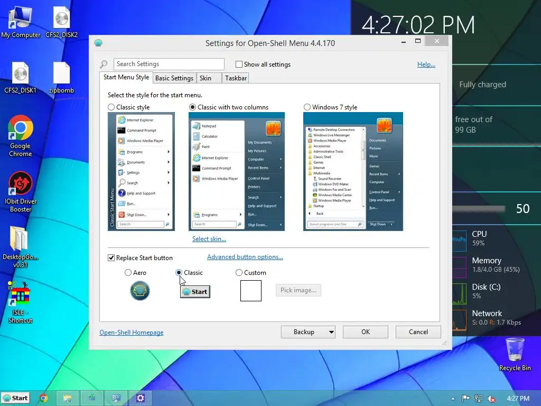Open the CFS2_DISK1 disc image icon
The height and width of the screenshot is (406, 541).
click(21, 77)
